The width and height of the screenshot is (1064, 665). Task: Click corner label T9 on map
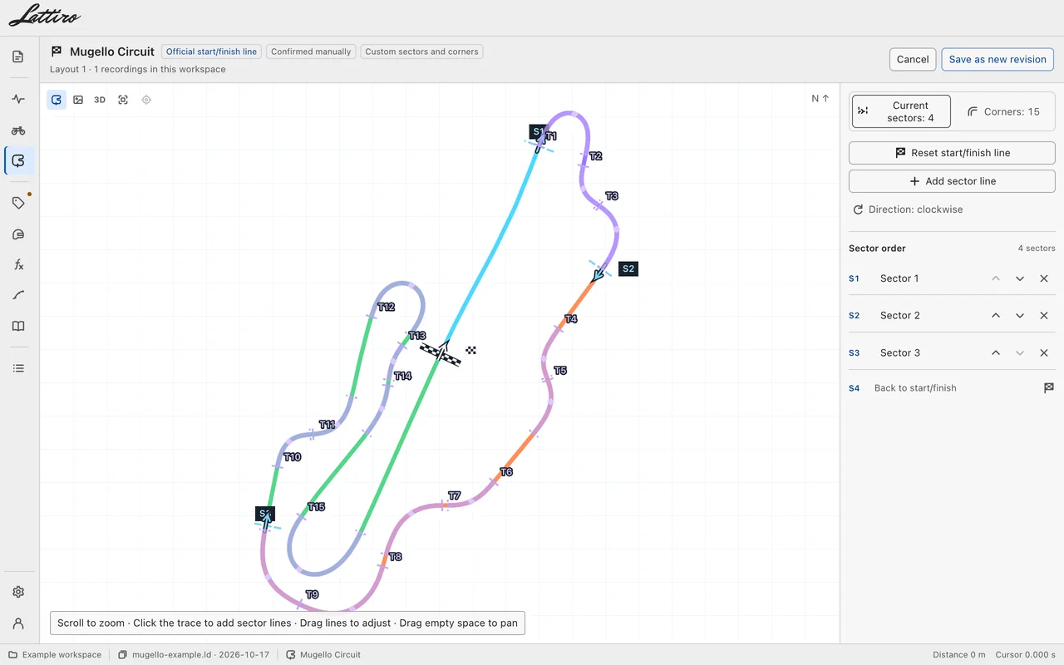(312, 594)
